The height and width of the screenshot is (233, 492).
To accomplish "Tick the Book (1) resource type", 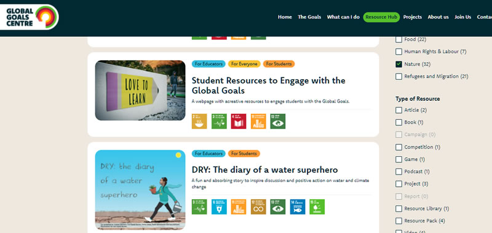I will 399,122.
